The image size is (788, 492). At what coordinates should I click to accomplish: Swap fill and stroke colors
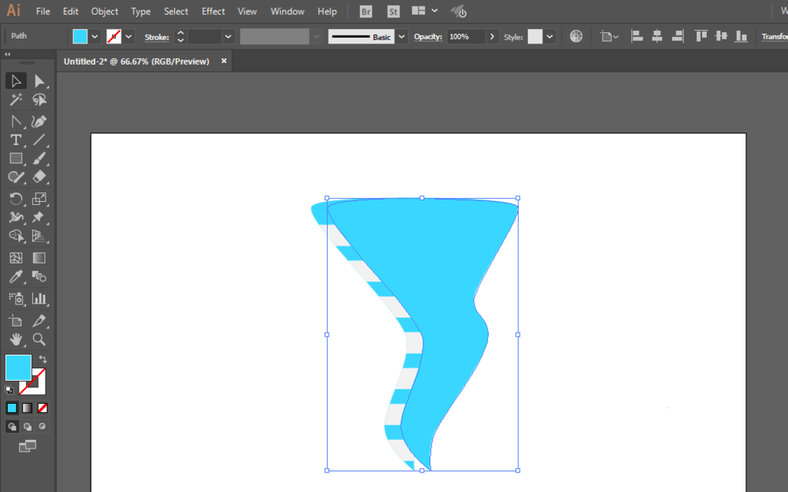(x=43, y=360)
